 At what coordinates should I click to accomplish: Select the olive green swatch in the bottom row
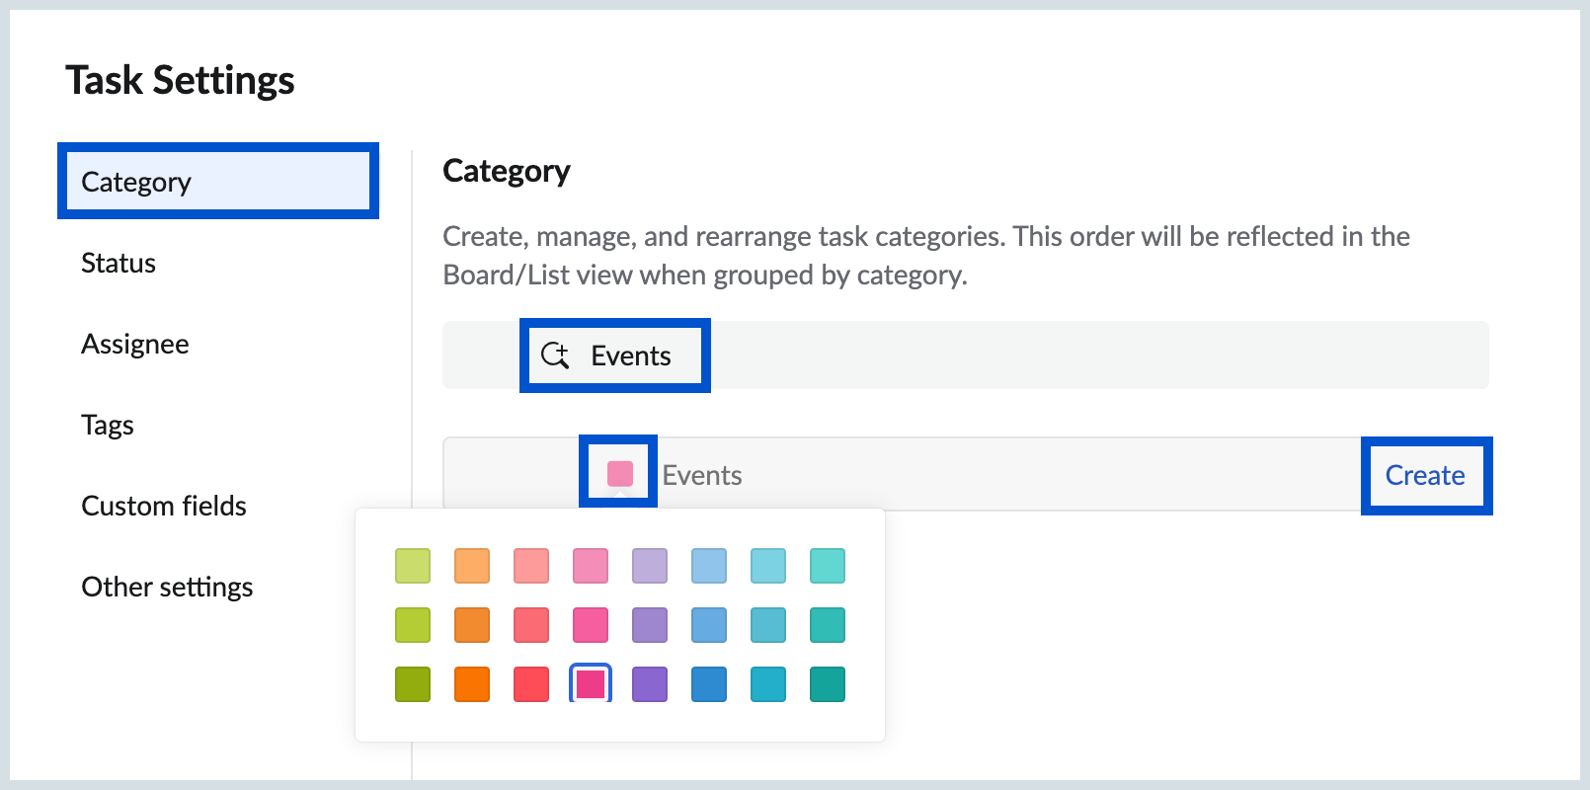[413, 683]
